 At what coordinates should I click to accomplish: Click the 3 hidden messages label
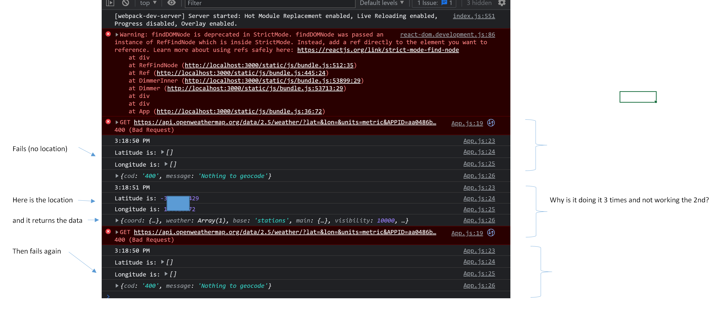point(479,3)
